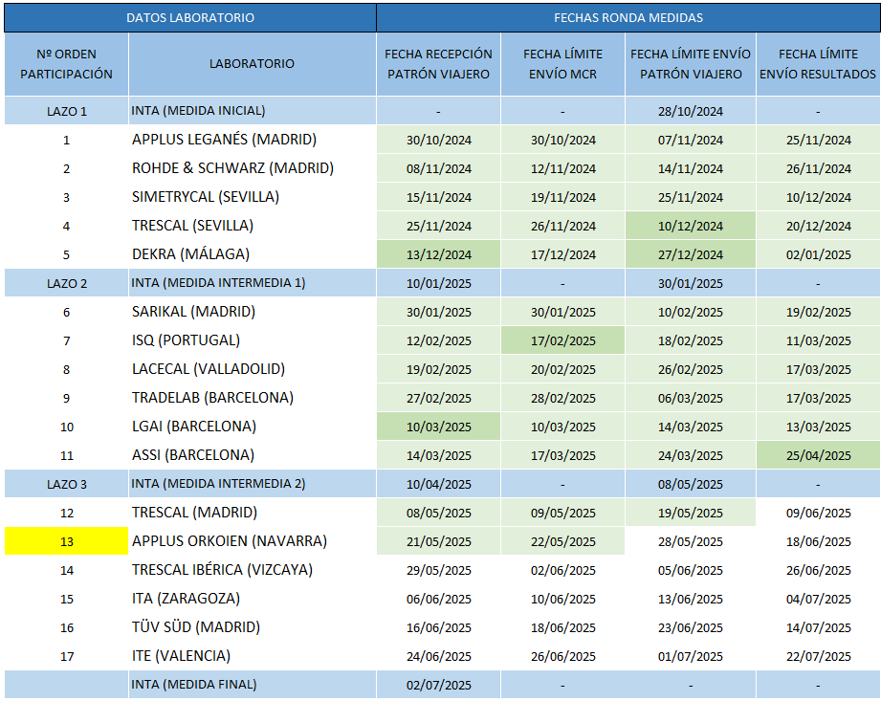This screenshot has width=881, height=701.
Task: Click the 02/07/2025 date cell
Action: (438, 684)
